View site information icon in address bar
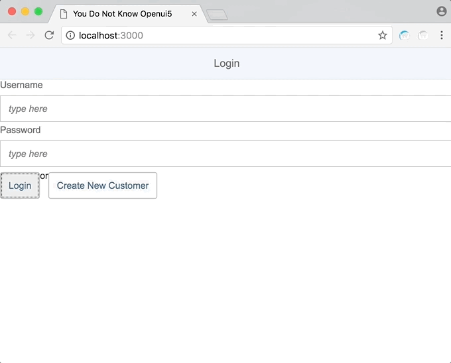This screenshot has height=363, width=451. point(70,35)
